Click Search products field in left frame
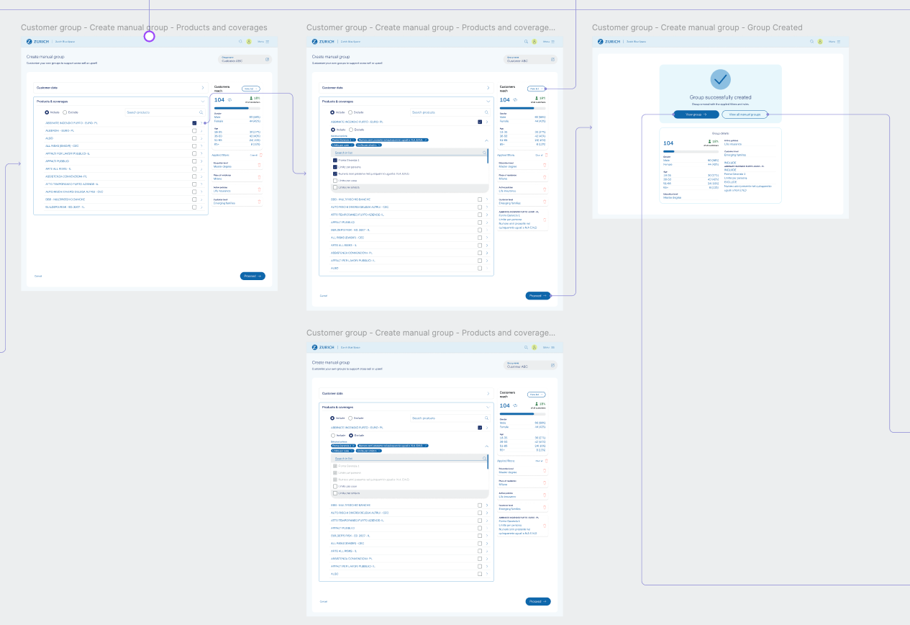 164,112
